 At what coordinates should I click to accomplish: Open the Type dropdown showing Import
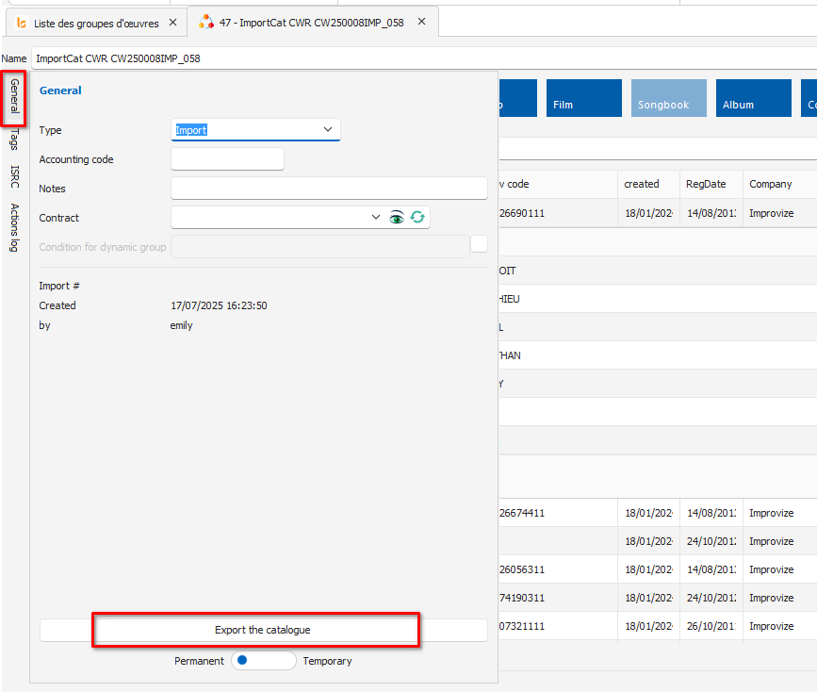255,130
